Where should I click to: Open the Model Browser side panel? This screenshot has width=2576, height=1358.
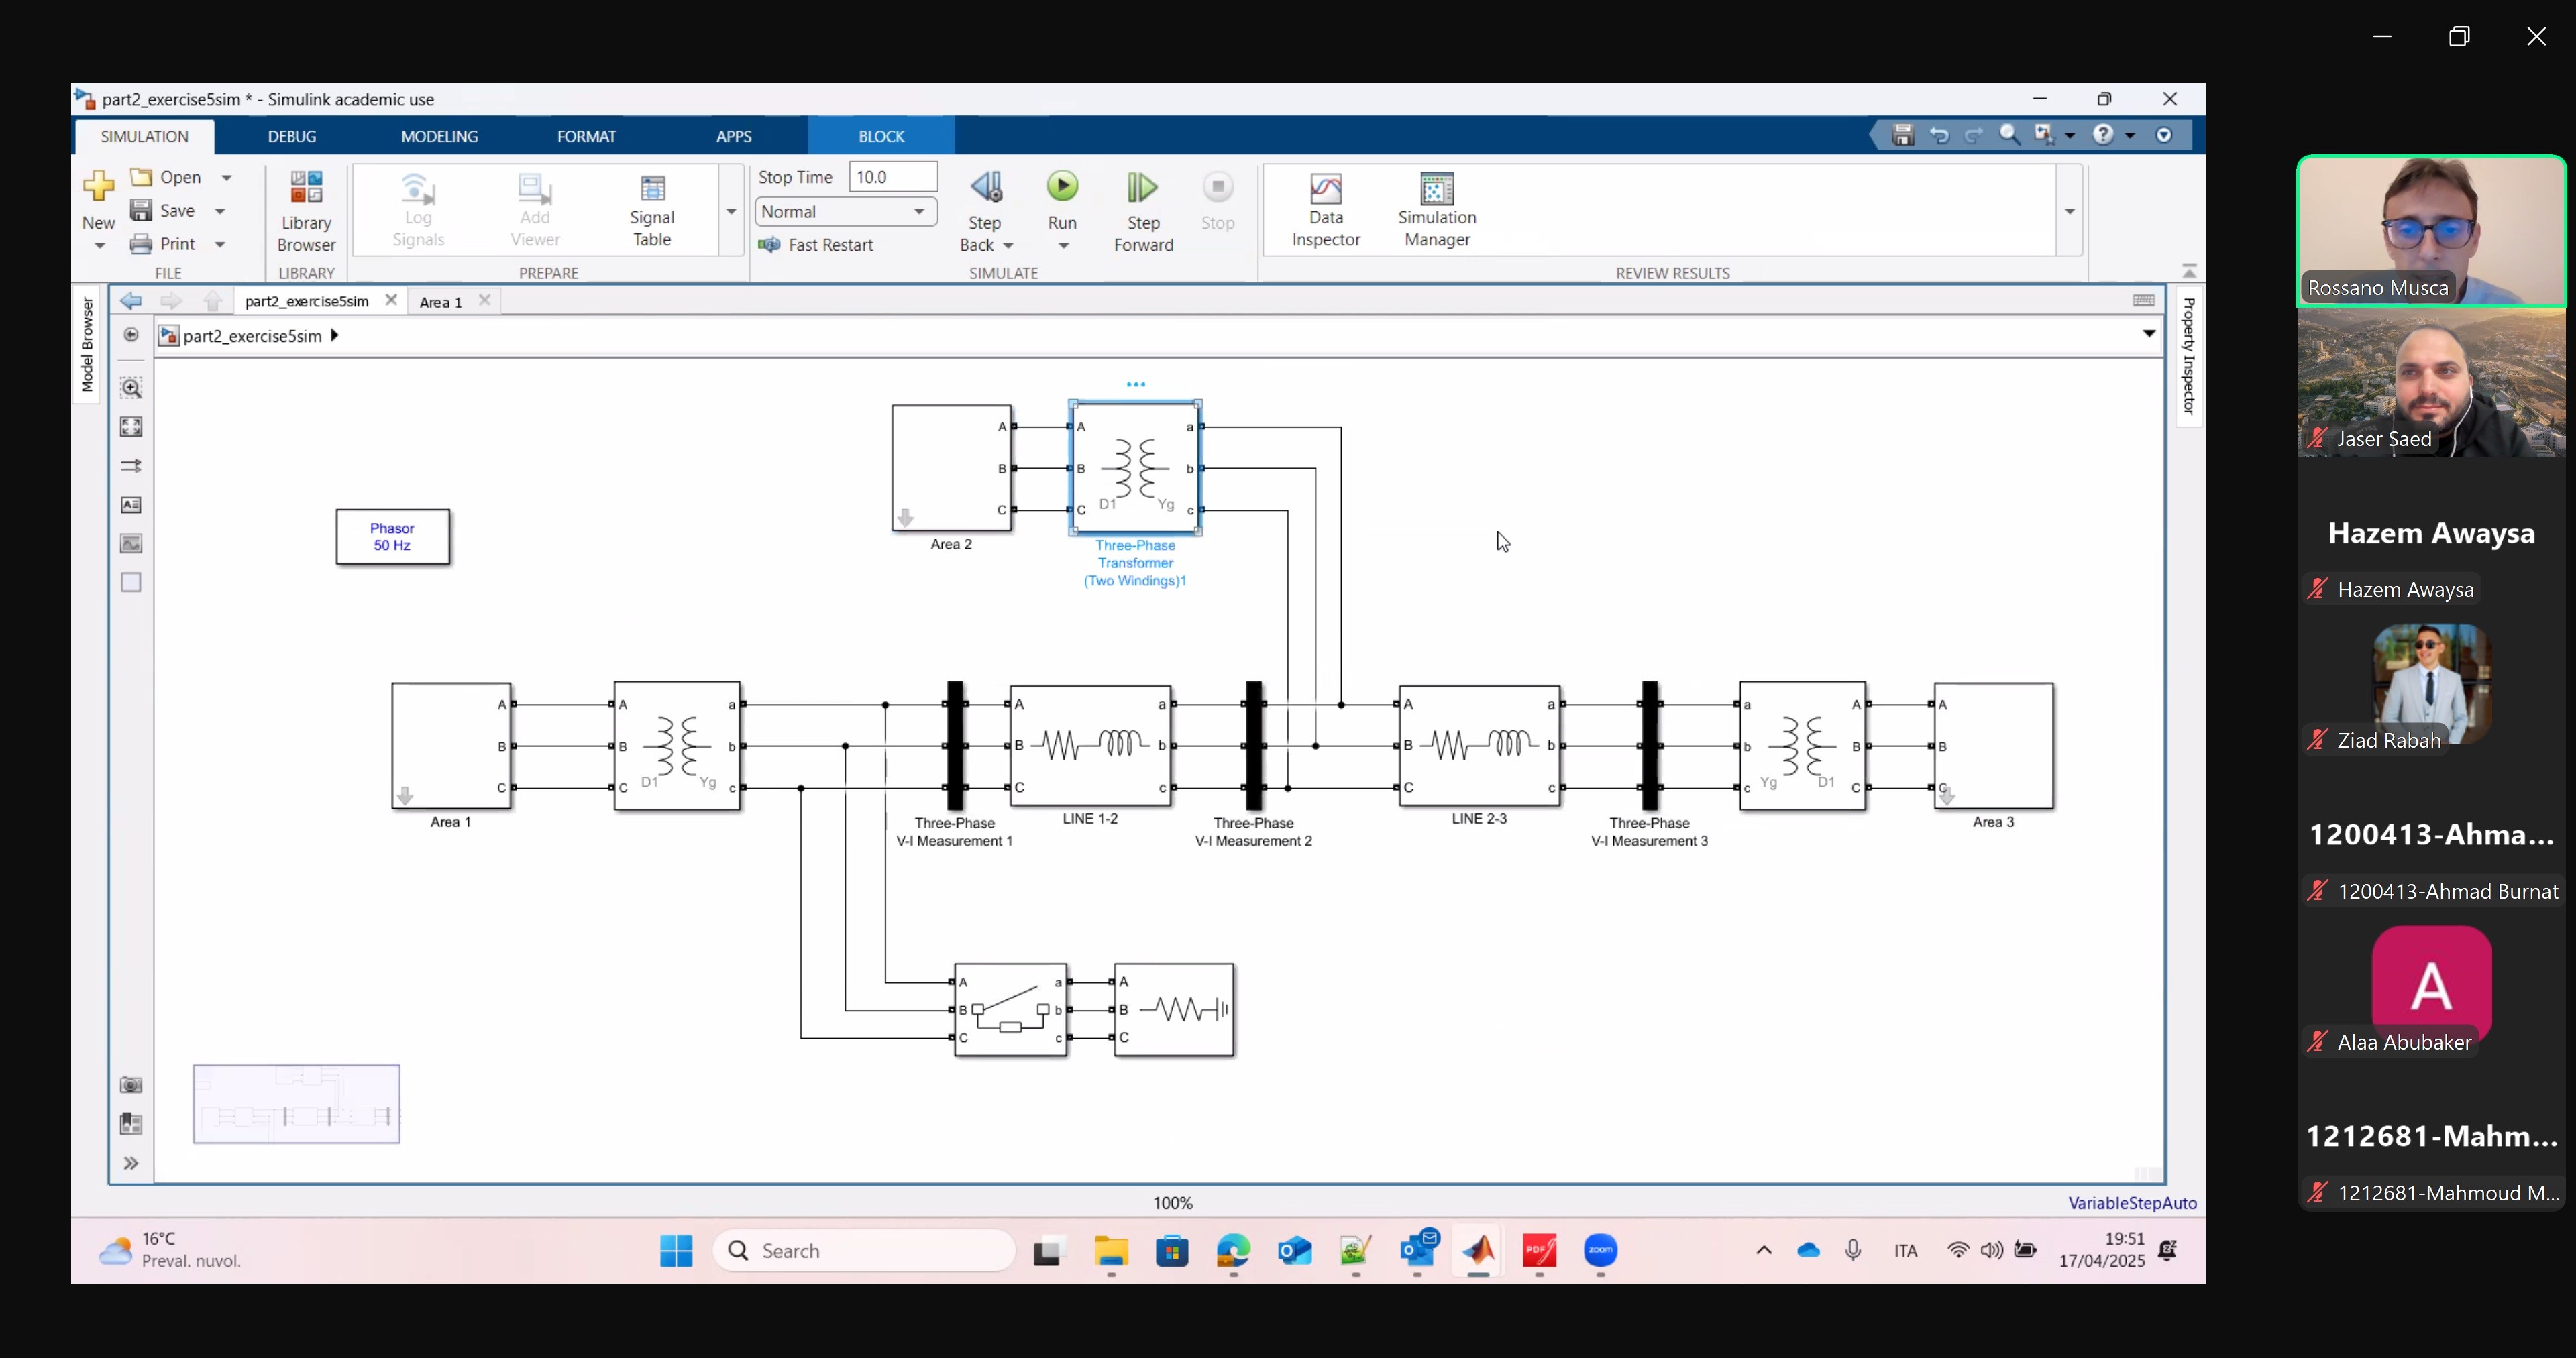(87, 345)
